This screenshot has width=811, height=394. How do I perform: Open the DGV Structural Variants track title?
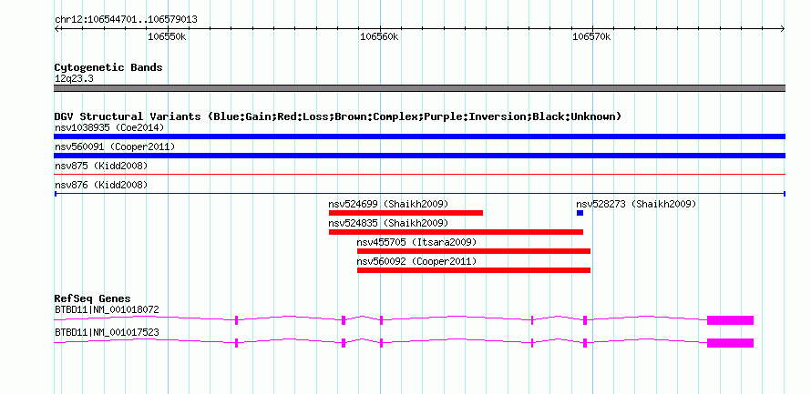pyautogui.click(x=338, y=116)
